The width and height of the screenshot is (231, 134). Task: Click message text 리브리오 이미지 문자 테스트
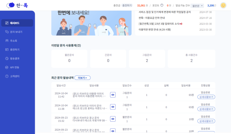click(x=90, y=107)
